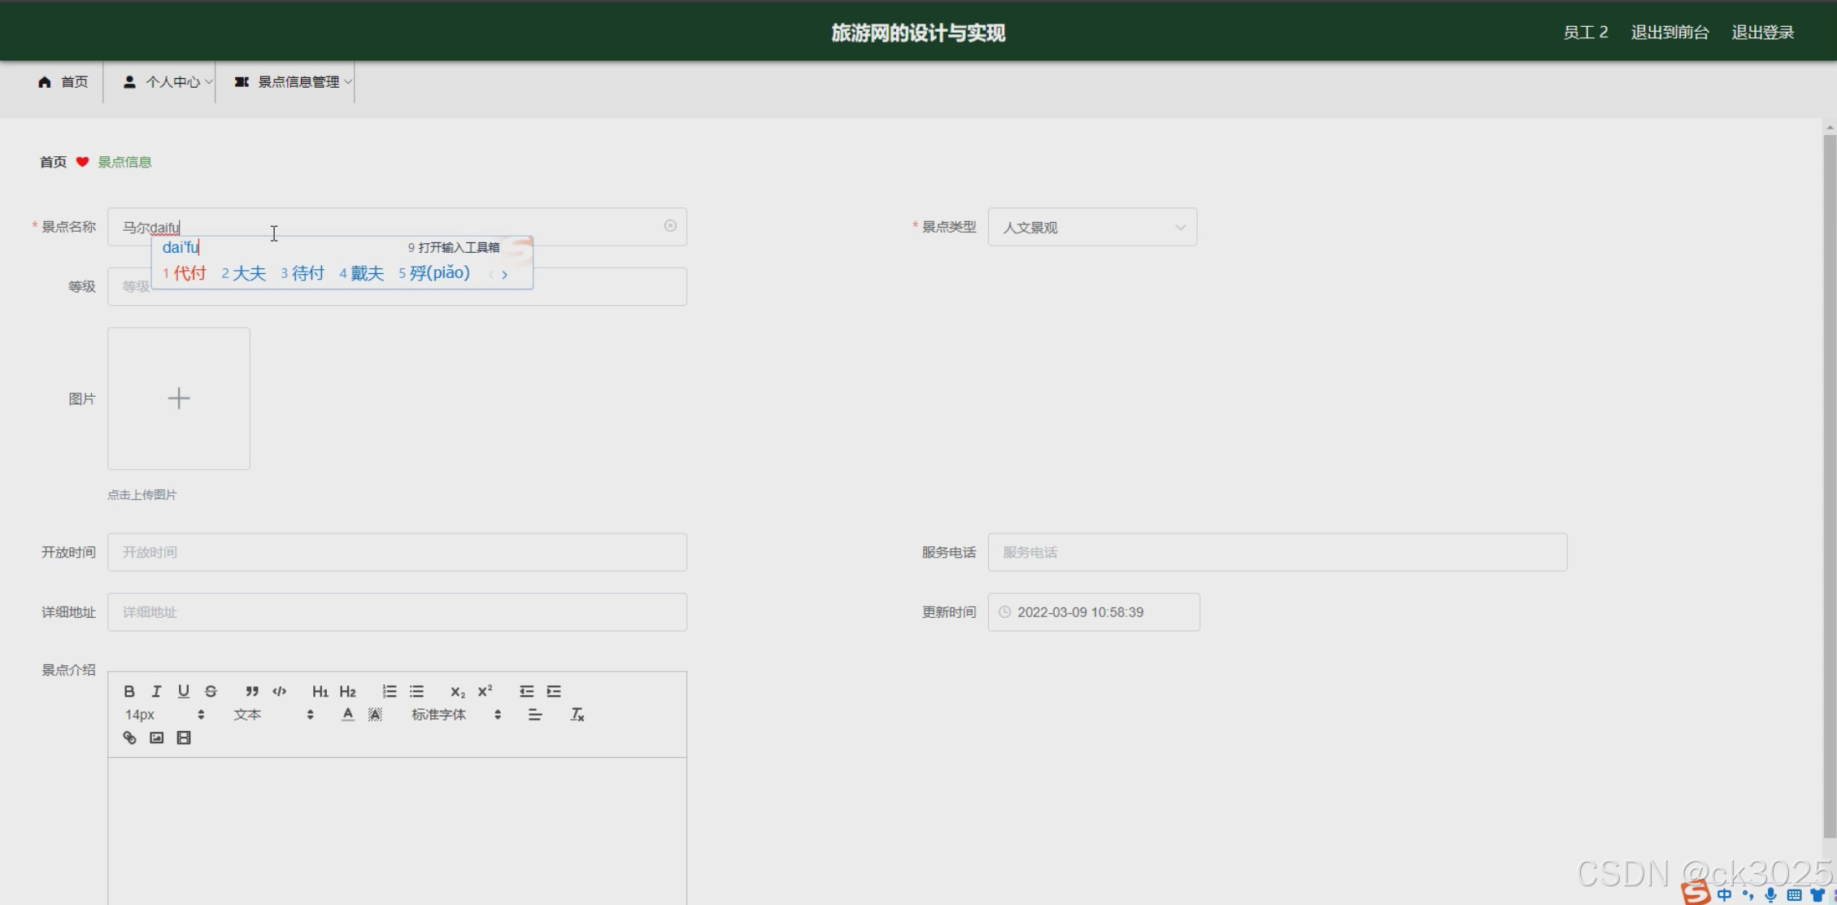
Task: Clear text formatting icon
Action: click(x=577, y=715)
